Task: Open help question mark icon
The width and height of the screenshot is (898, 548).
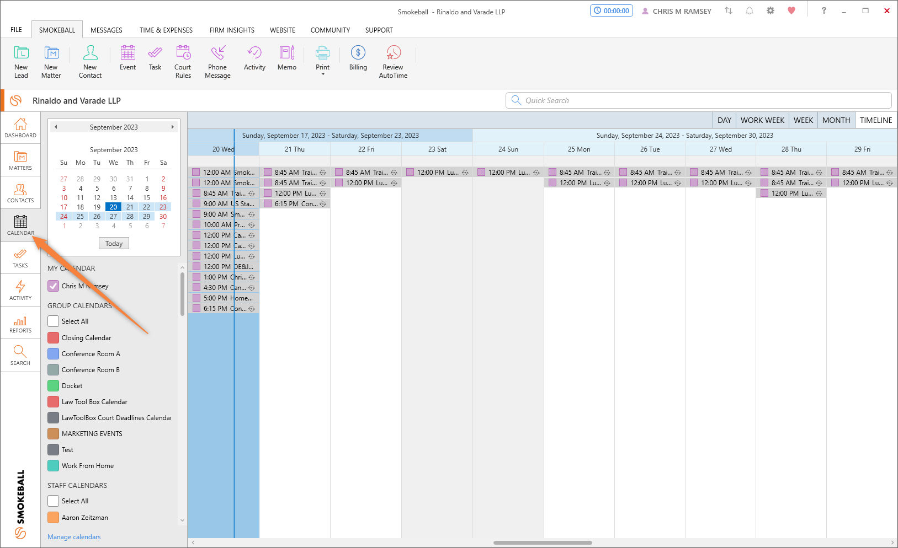Action: coord(824,11)
